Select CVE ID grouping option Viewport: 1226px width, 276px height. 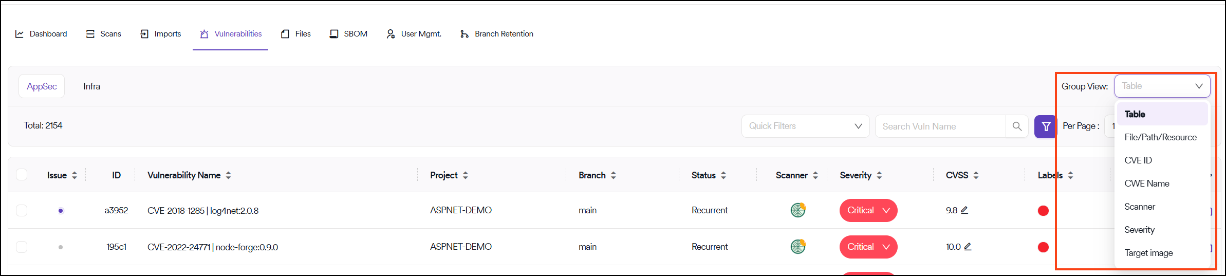(x=1138, y=160)
